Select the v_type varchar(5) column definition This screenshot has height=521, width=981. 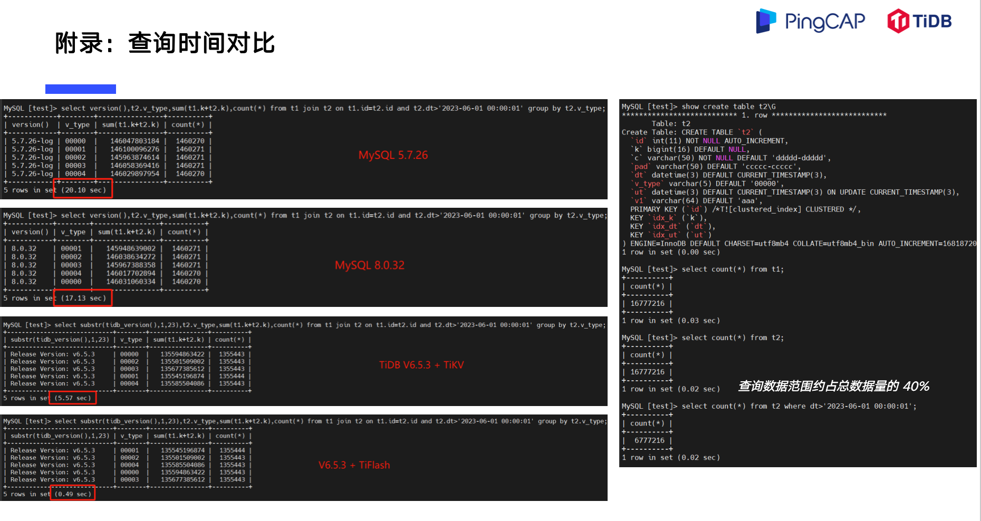tap(707, 184)
